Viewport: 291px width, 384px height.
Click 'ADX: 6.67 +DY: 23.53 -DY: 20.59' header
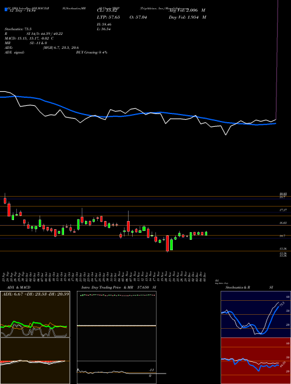[36, 294]
